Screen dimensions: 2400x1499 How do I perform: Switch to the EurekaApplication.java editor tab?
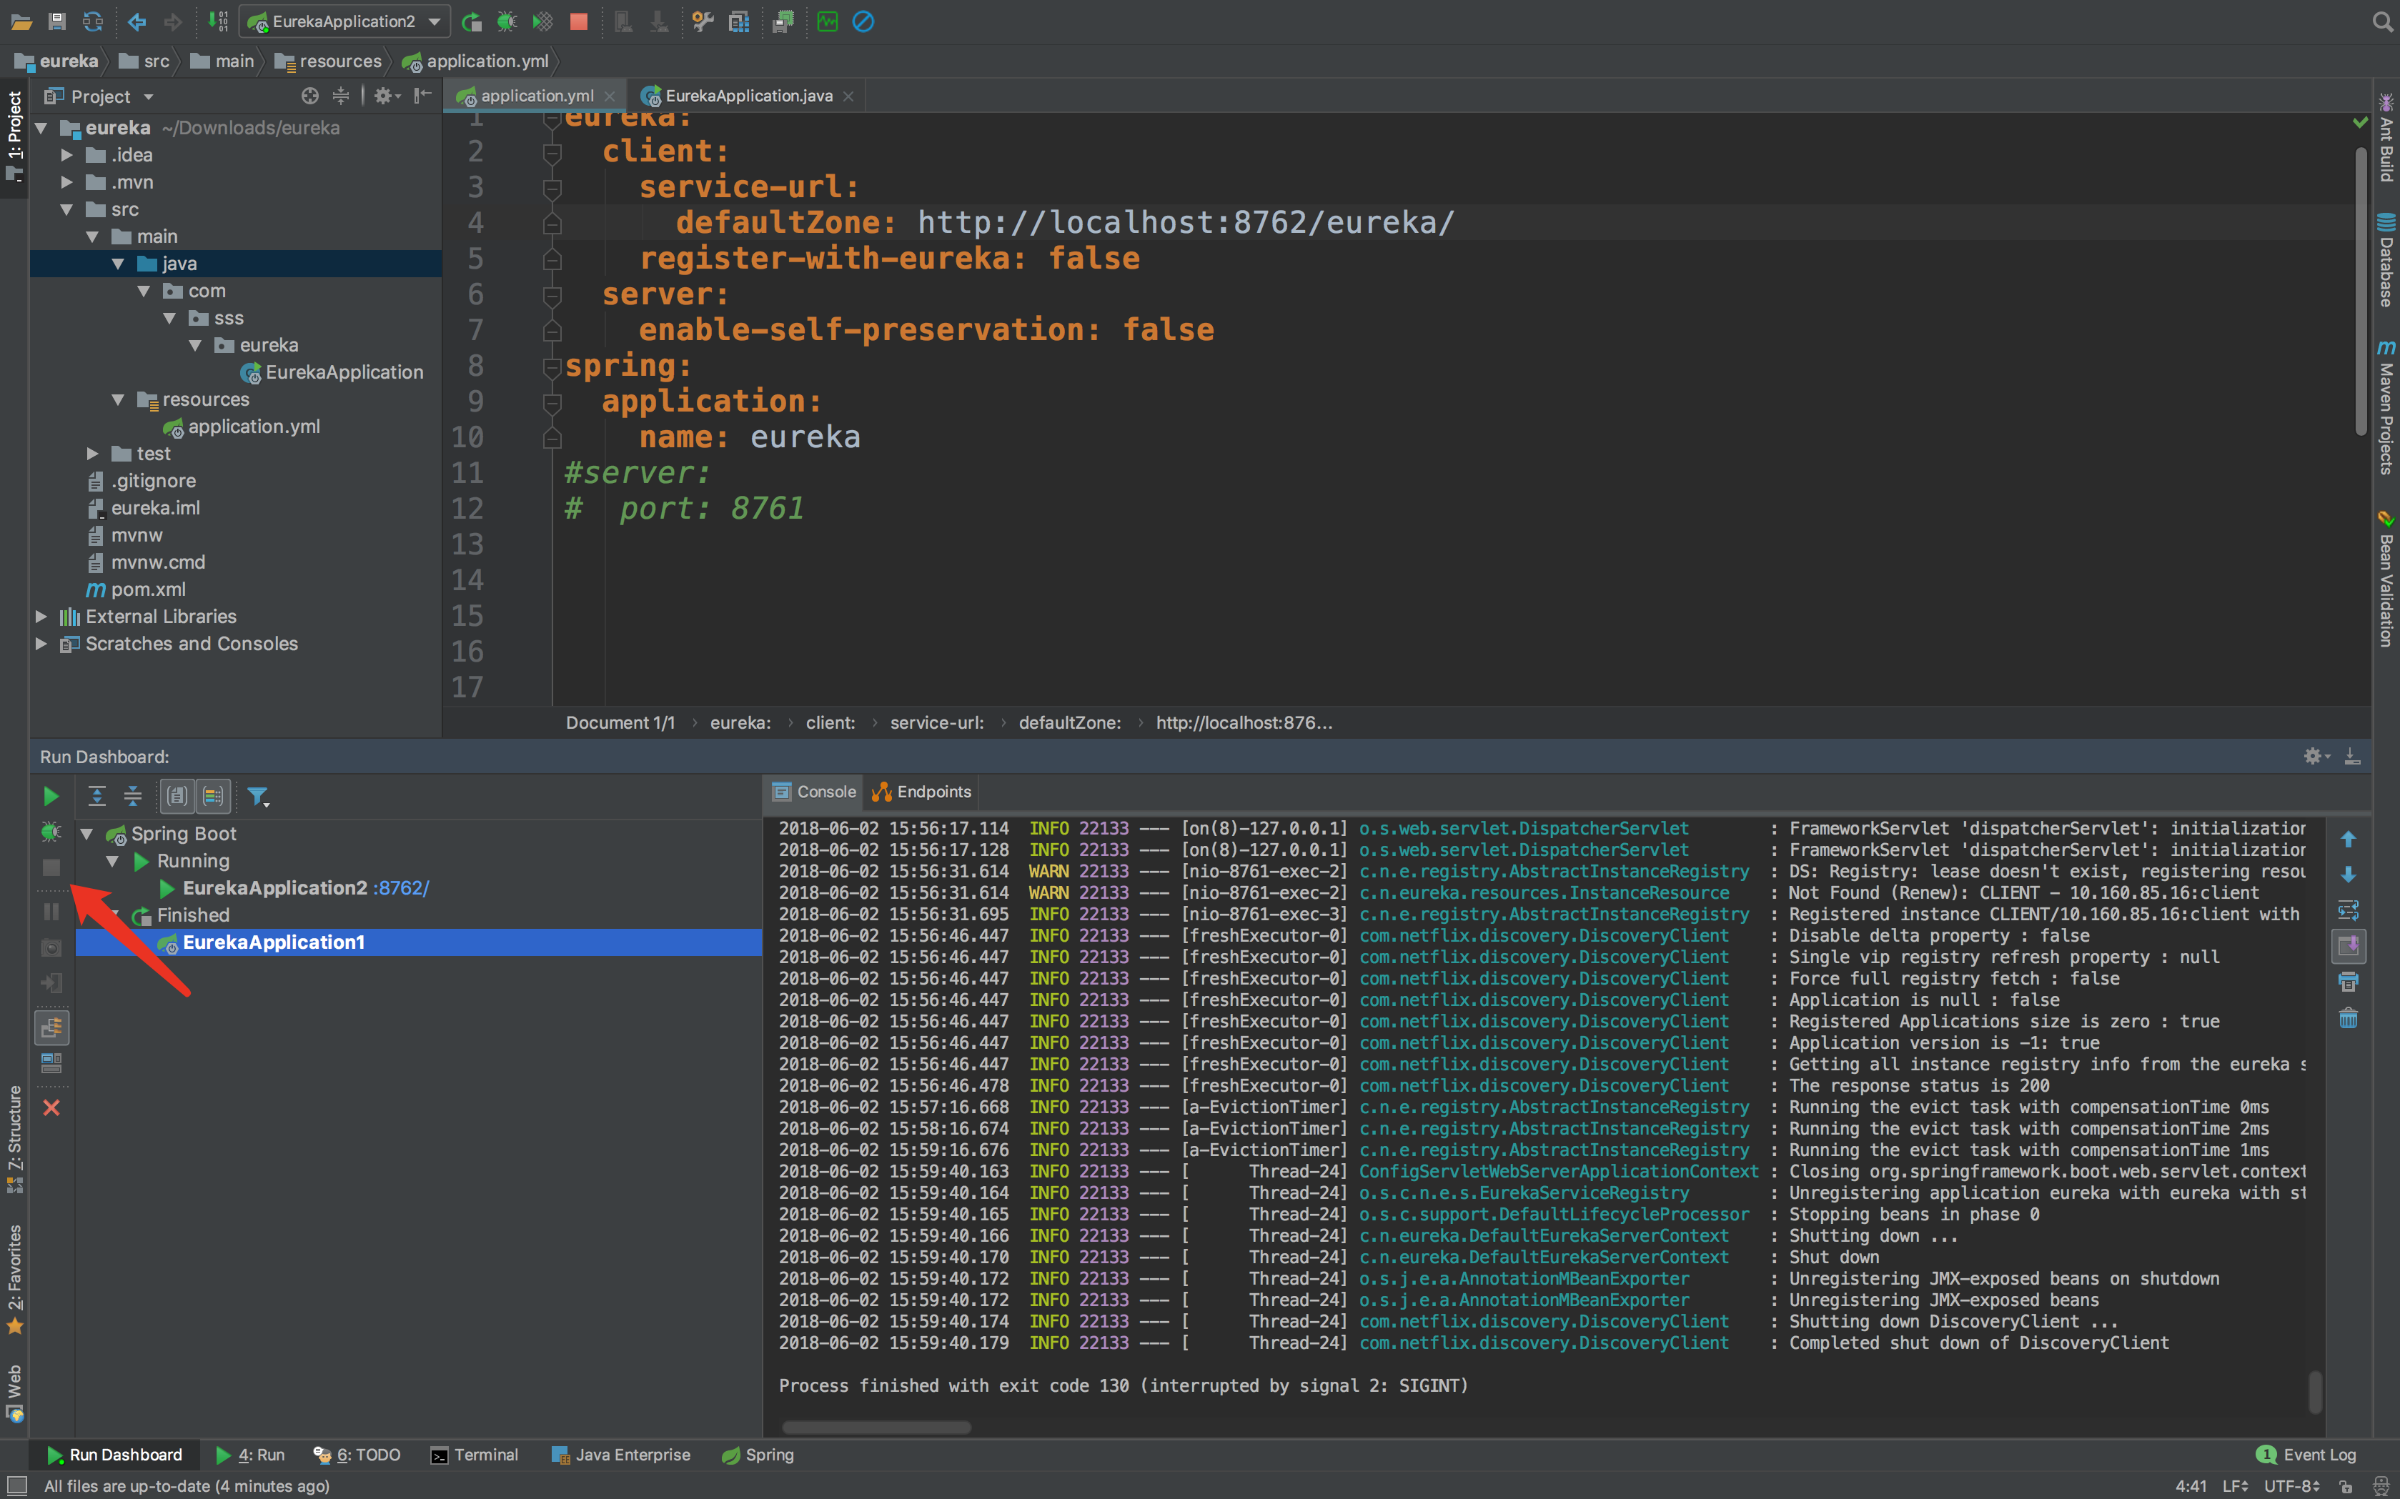749,96
